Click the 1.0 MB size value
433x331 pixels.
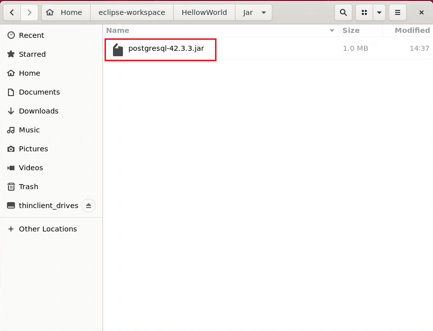pyautogui.click(x=355, y=48)
